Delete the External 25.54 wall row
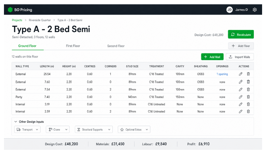The image size is (270, 163). click(x=248, y=74)
